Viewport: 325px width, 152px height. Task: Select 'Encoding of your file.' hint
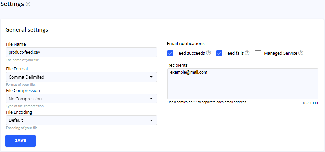(x=22, y=128)
